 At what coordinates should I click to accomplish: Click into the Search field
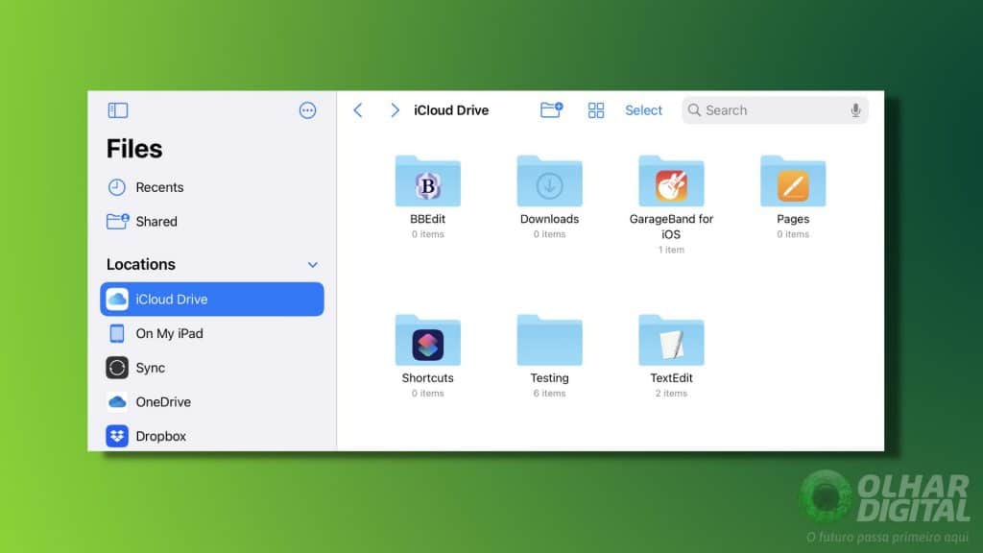[775, 110]
